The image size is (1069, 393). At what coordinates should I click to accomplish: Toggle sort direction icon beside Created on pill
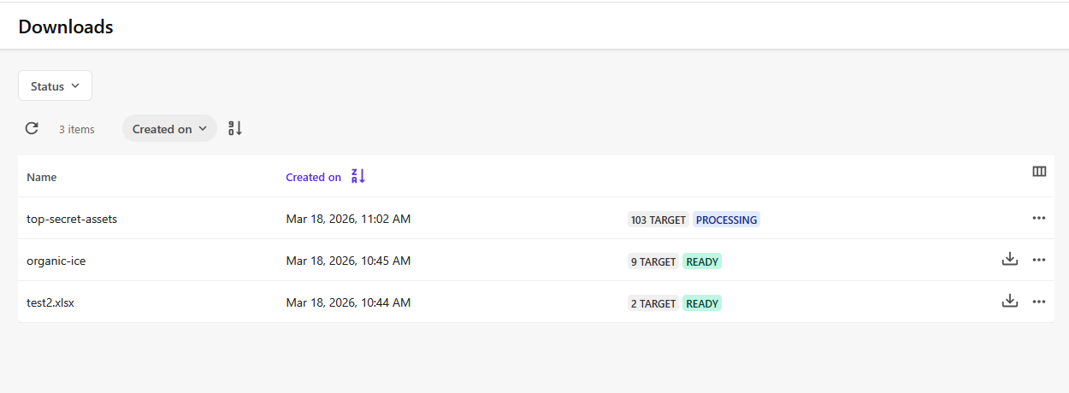pyautogui.click(x=235, y=128)
